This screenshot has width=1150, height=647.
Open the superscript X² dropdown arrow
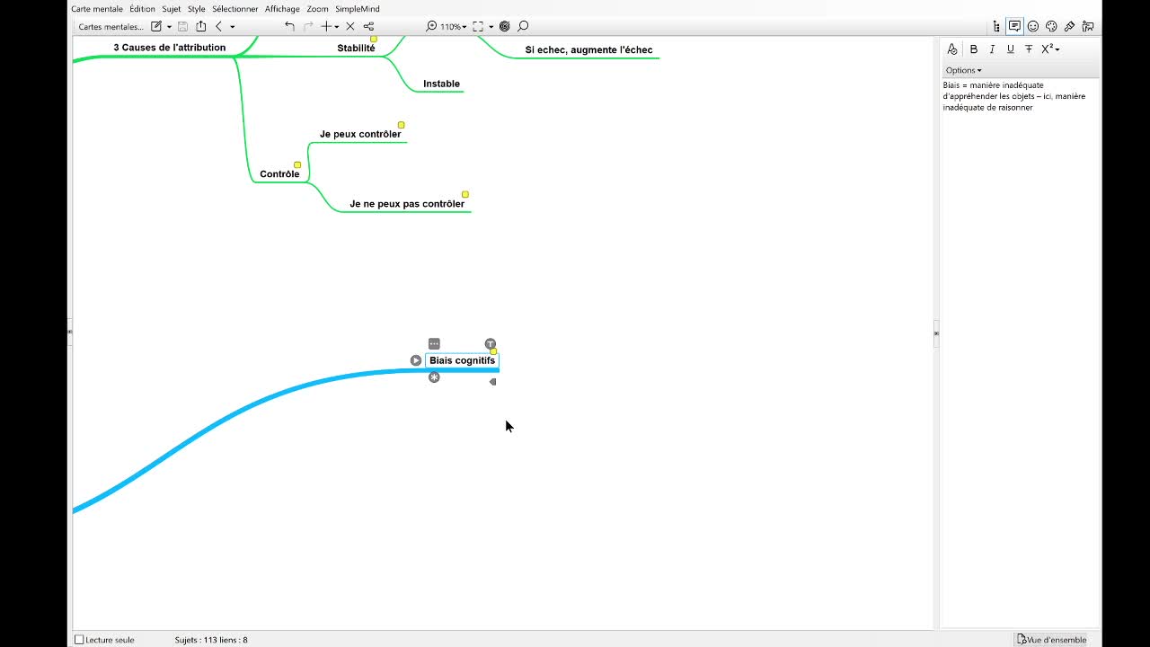click(x=1057, y=49)
